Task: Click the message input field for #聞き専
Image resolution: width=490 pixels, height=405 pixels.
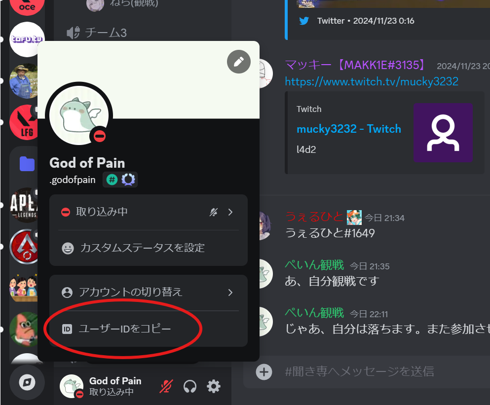Action: tap(359, 371)
